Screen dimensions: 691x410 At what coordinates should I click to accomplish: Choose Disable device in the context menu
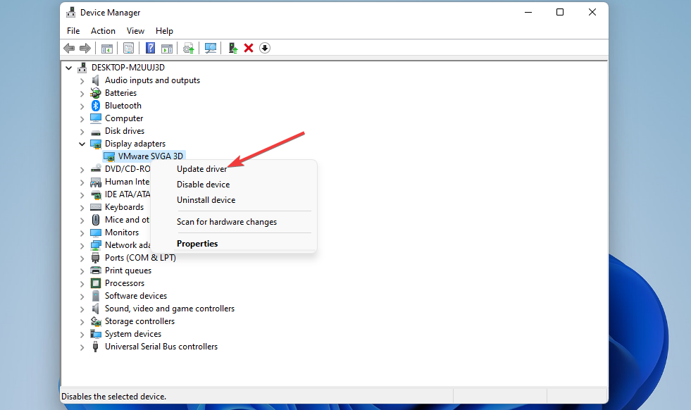tap(234, 185)
